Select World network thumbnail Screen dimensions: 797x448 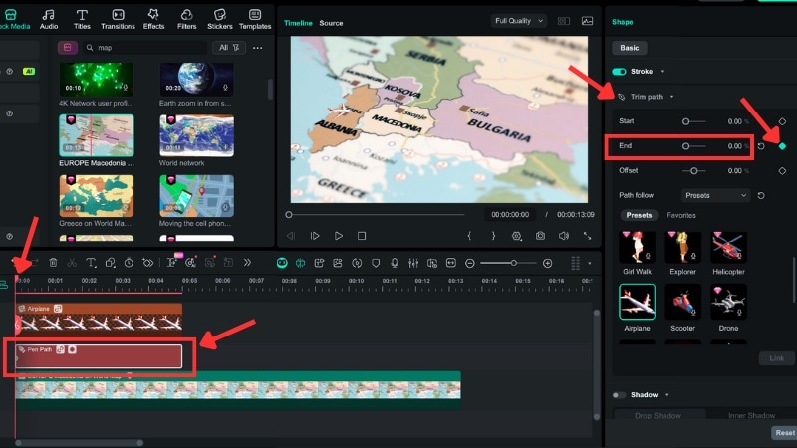[x=196, y=135]
